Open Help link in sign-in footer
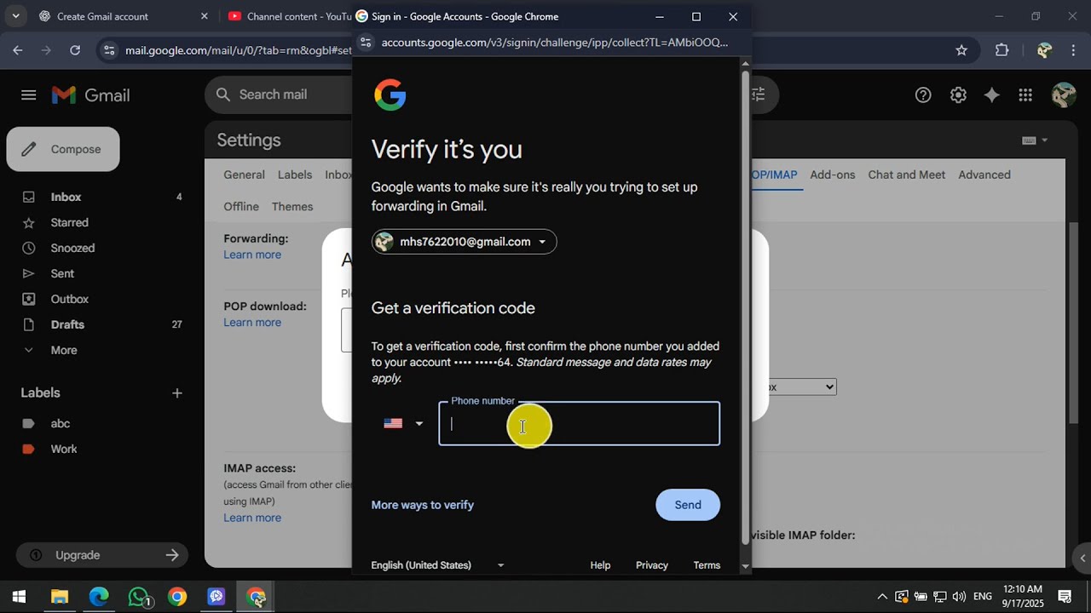Screen dimensions: 1091x613 [x=600, y=565]
